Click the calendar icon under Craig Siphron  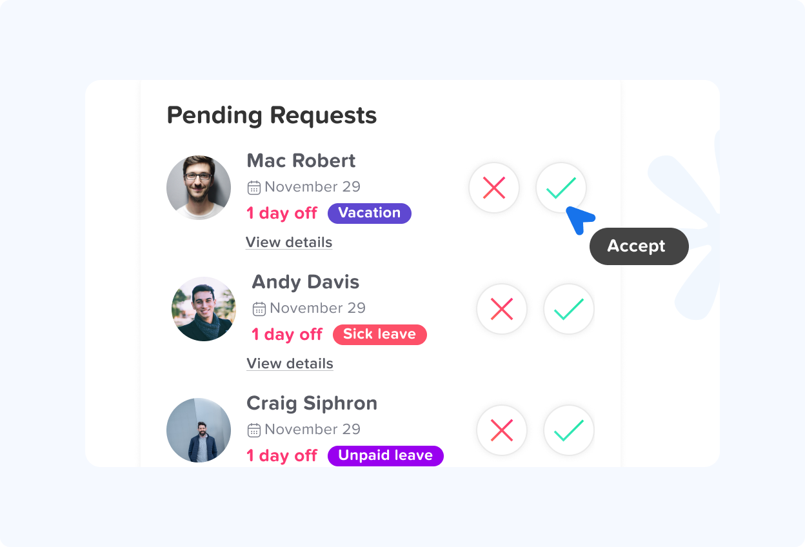[254, 430]
